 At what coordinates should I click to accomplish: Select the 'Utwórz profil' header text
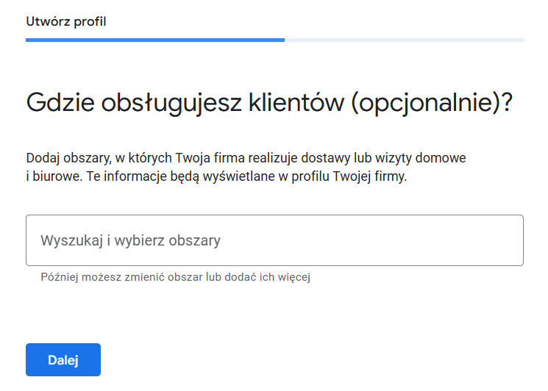66,21
